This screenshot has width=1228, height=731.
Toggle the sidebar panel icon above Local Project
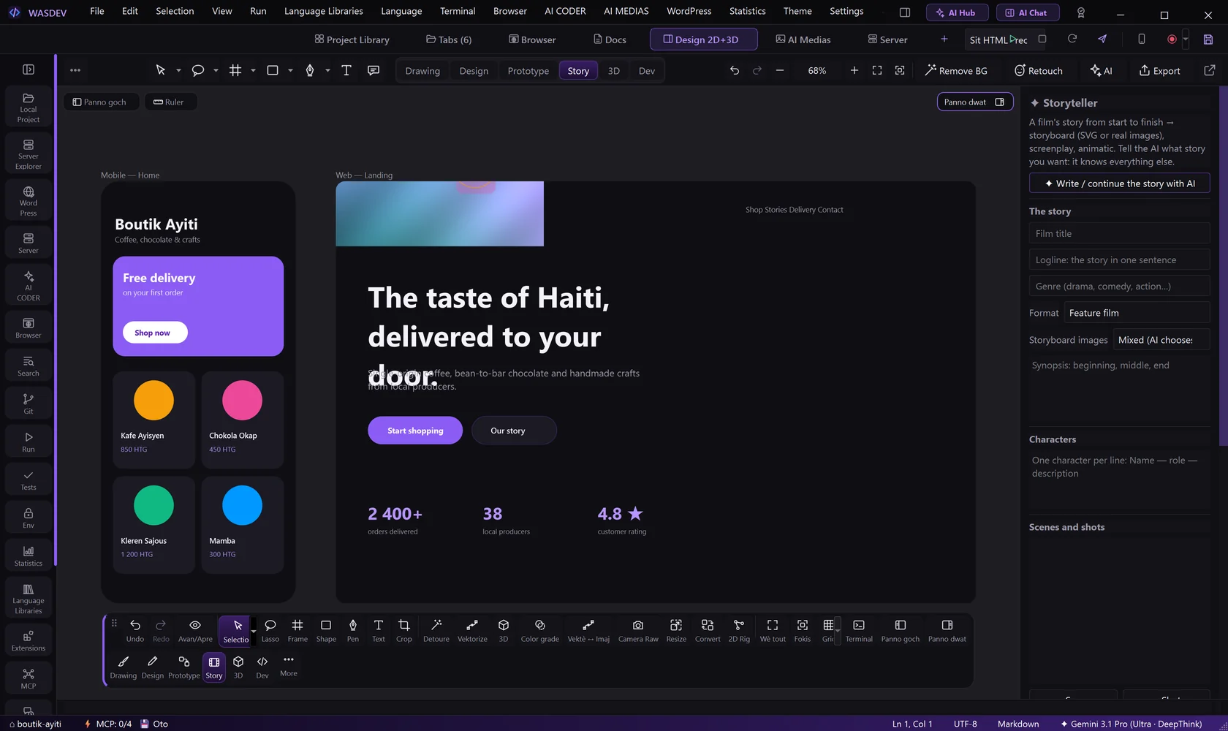[29, 69]
